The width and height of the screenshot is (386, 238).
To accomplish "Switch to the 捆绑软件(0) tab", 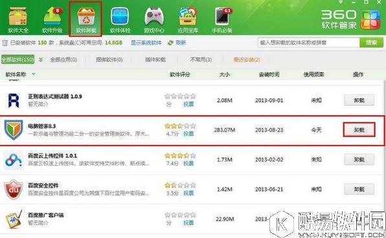I will [109, 59].
